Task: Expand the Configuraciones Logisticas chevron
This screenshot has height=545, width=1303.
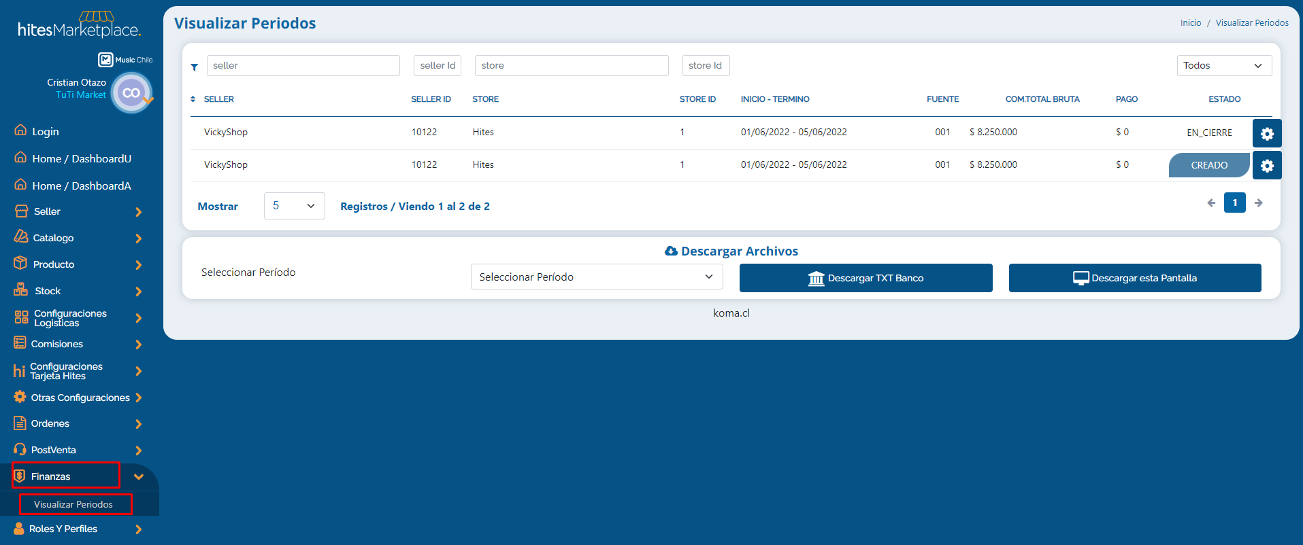Action: [x=139, y=318]
